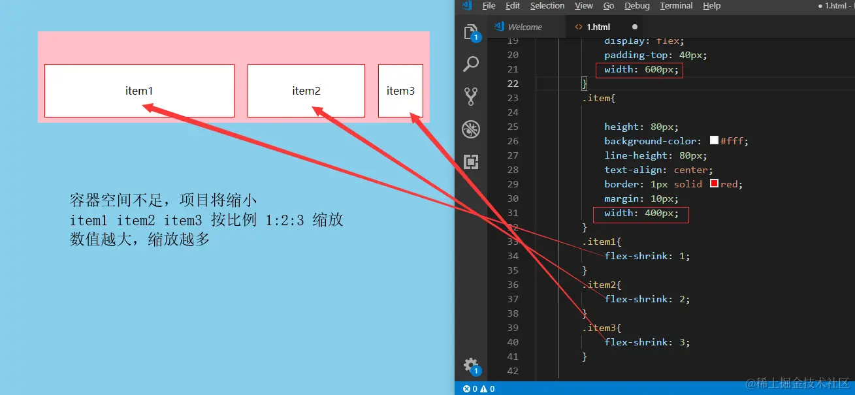Click the red border color swatch

(x=714, y=183)
